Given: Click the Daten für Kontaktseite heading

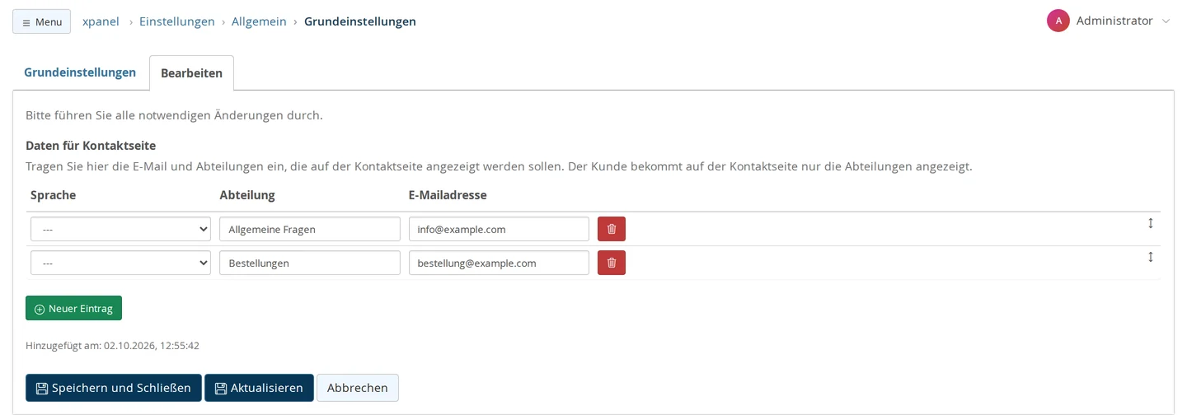Looking at the screenshot, I should click(x=91, y=145).
